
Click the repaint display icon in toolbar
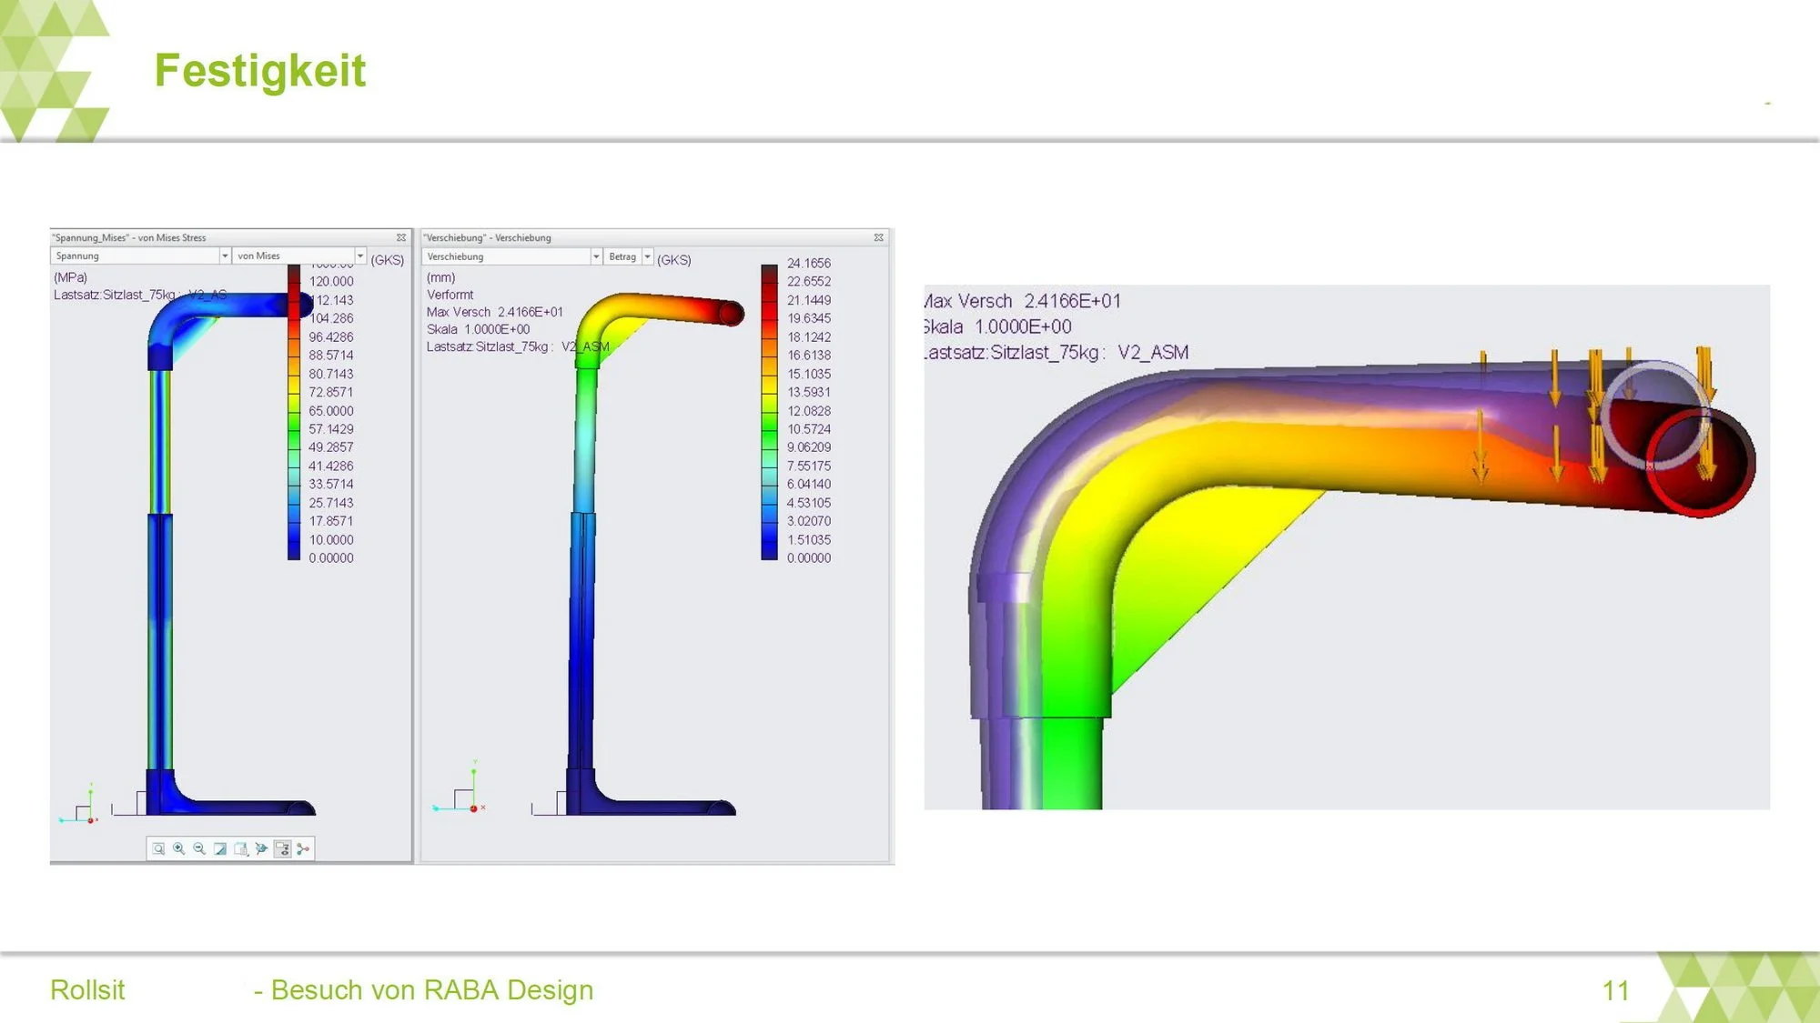220,848
